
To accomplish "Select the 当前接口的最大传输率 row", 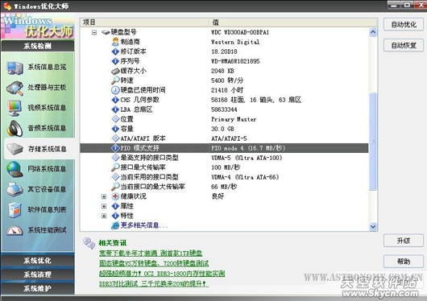I will click(224, 187).
